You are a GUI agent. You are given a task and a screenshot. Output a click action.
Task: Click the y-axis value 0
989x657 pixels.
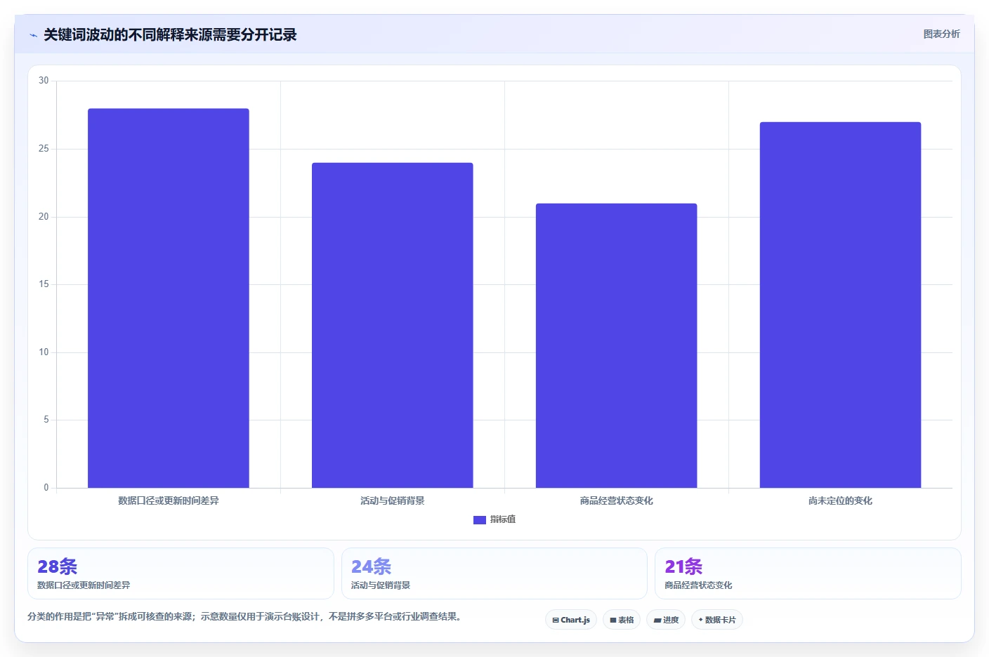pos(46,488)
